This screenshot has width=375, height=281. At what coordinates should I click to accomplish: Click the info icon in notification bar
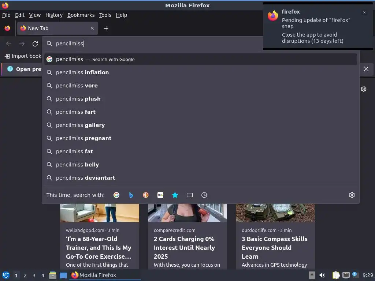click(10, 69)
